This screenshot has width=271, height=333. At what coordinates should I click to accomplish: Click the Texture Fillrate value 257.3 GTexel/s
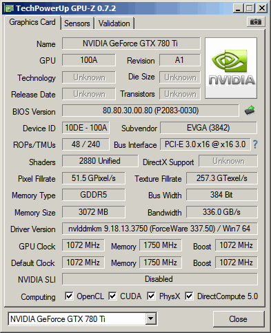(x=222, y=178)
